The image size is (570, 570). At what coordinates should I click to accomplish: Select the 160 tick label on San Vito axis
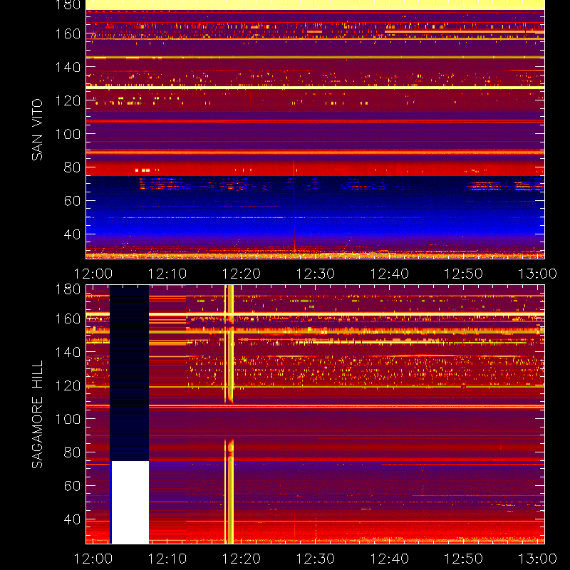[x=68, y=33]
